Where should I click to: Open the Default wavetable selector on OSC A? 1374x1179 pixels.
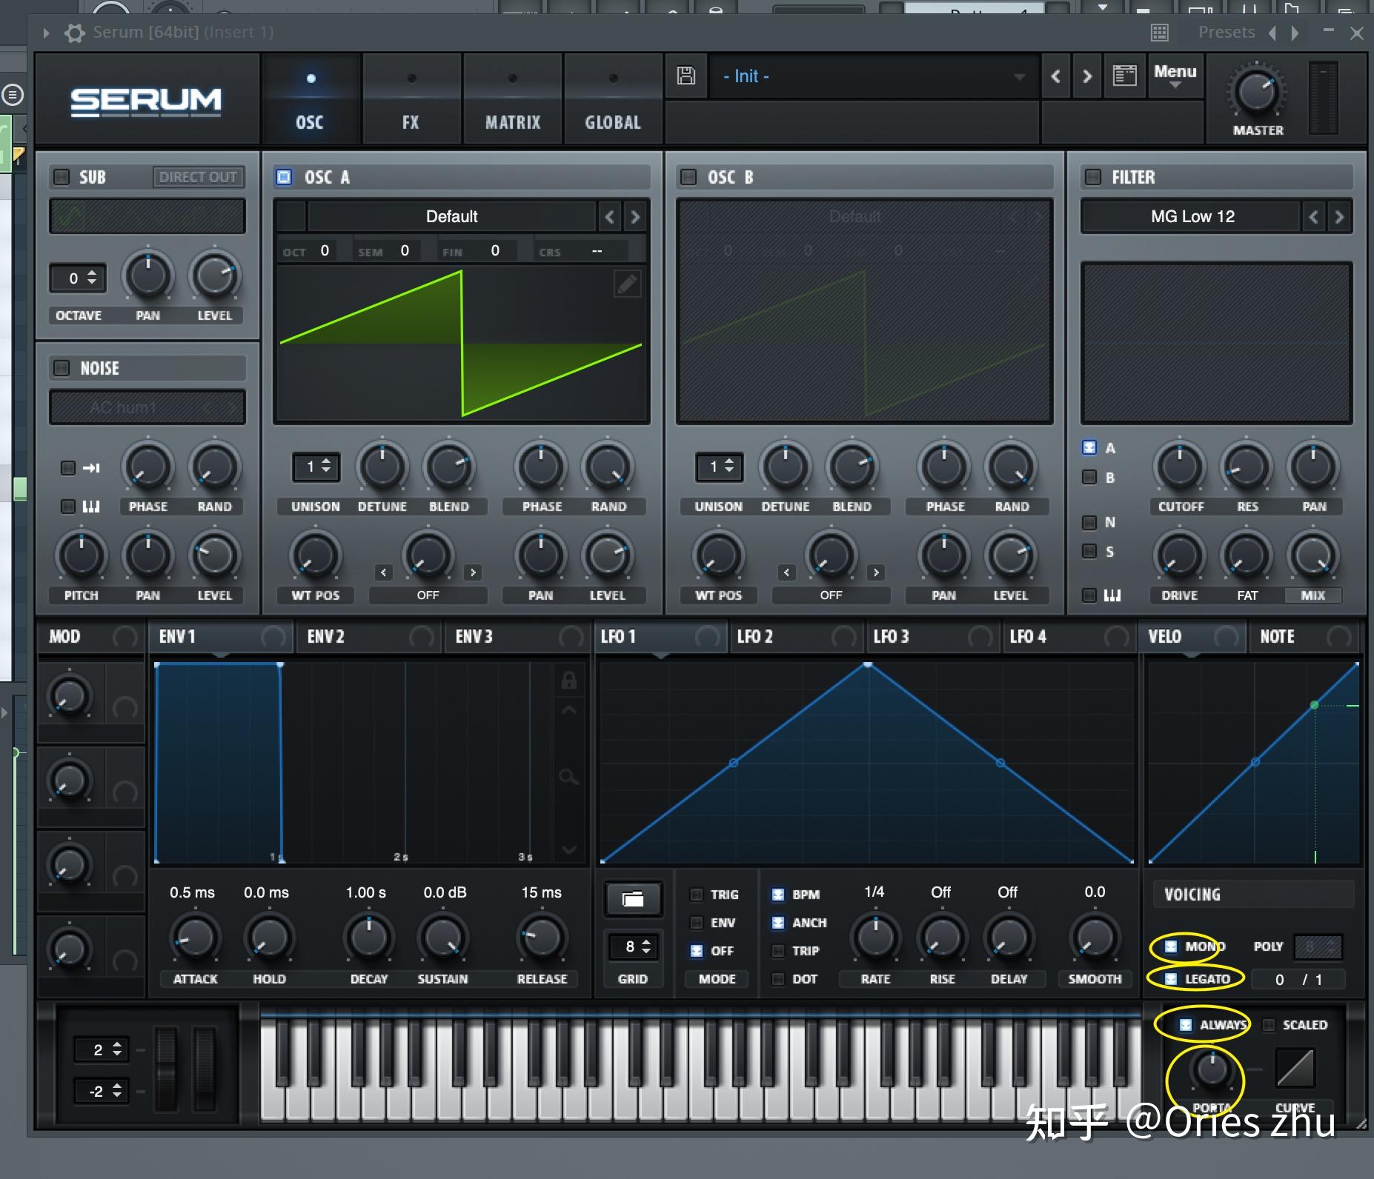tap(451, 217)
